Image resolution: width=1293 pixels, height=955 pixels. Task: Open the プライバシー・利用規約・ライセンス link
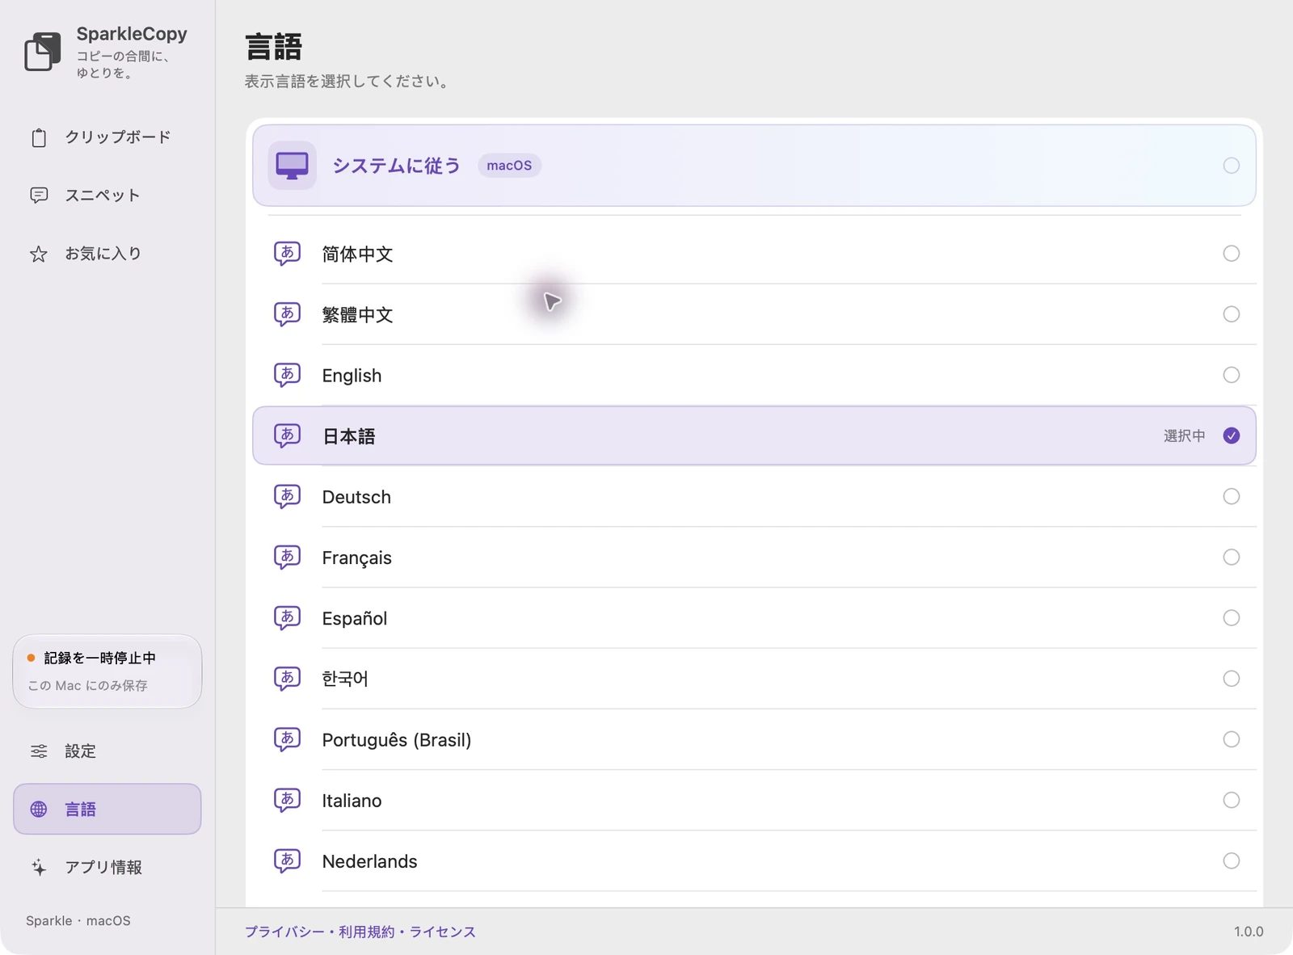(x=360, y=932)
